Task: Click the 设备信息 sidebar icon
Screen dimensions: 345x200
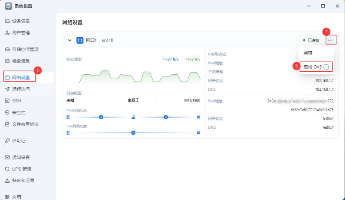Action: (x=7, y=21)
